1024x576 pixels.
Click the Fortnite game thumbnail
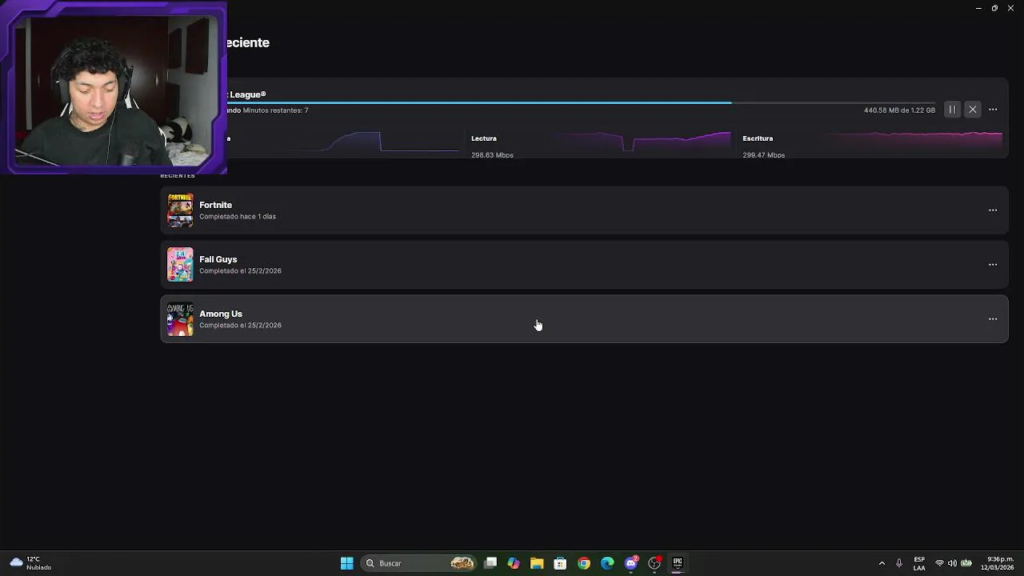180,210
